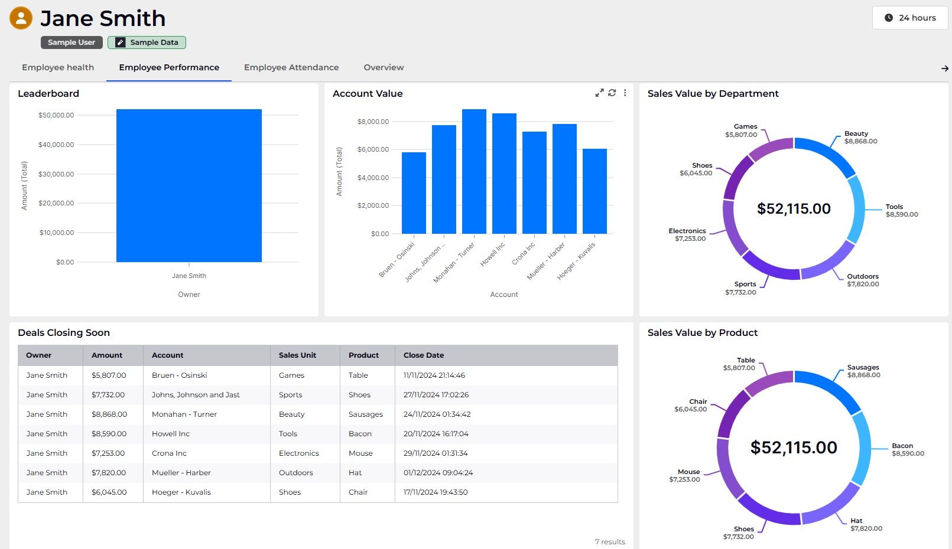This screenshot has width=952, height=549.
Task: Sort the table by Close Date column header
Action: pos(506,355)
